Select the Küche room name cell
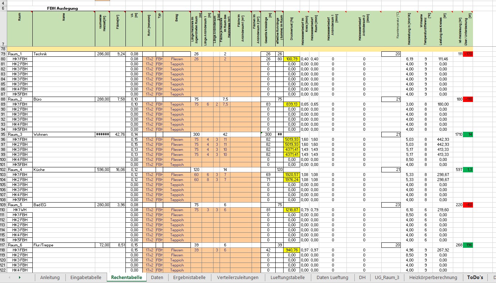 (x=64, y=170)
